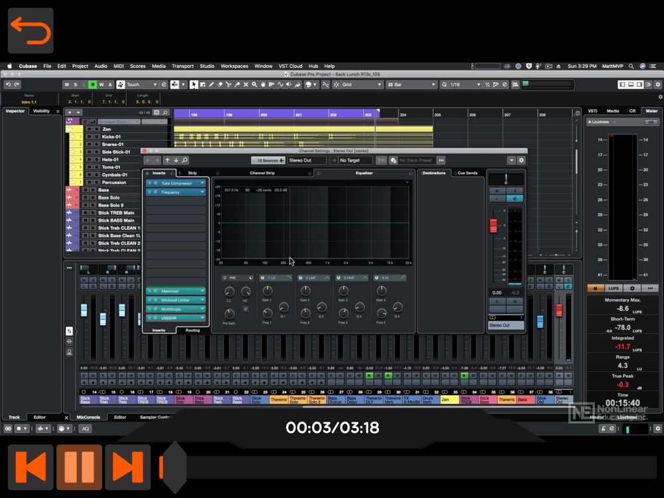Open Maximizer insert dropdown arrow
Viewport: 664px width, 498px height.
coord(203,291)
